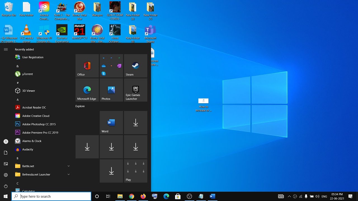Open Microsoft Store from the taskbar

click(x=178, y=197)
